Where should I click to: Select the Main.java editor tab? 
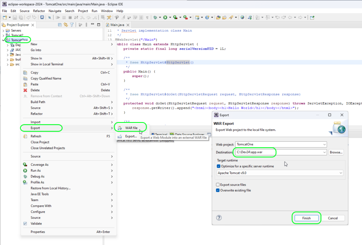click(x=117, y=25)
